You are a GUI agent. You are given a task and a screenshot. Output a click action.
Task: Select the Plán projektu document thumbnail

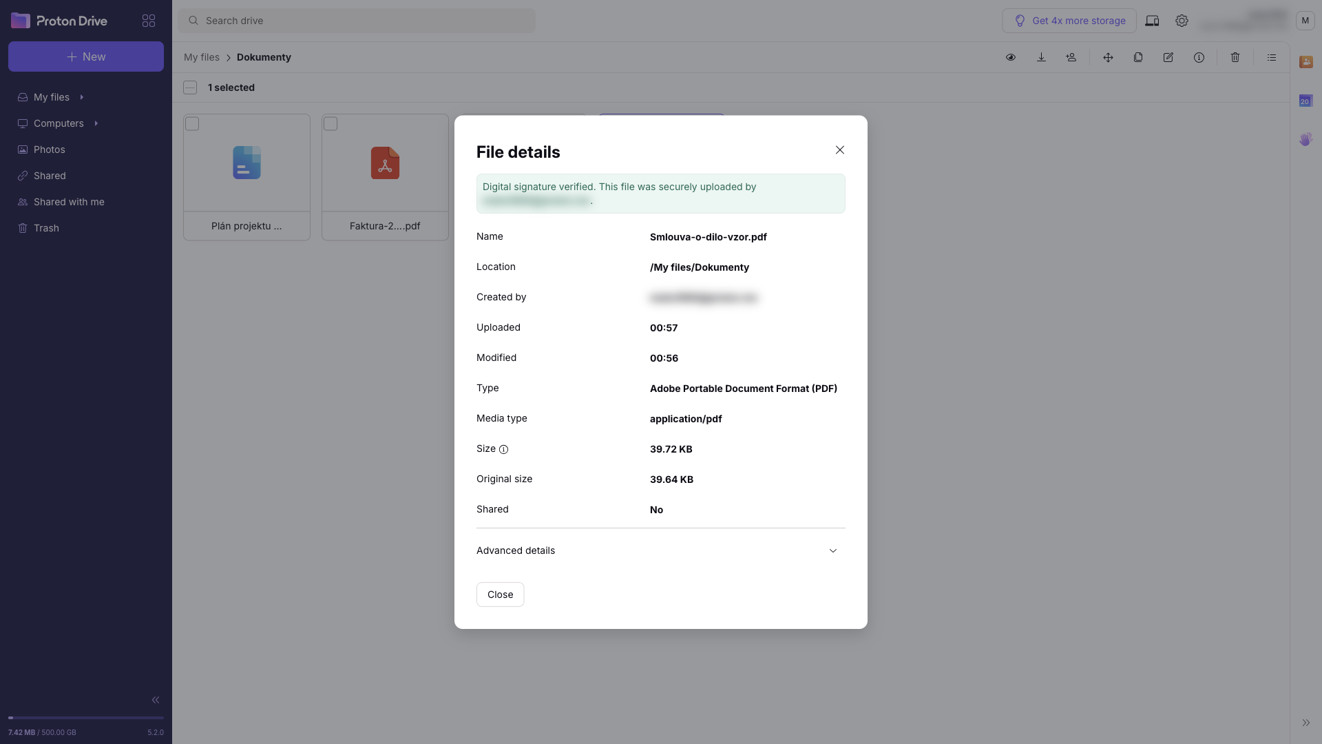[x=246, y=163]
